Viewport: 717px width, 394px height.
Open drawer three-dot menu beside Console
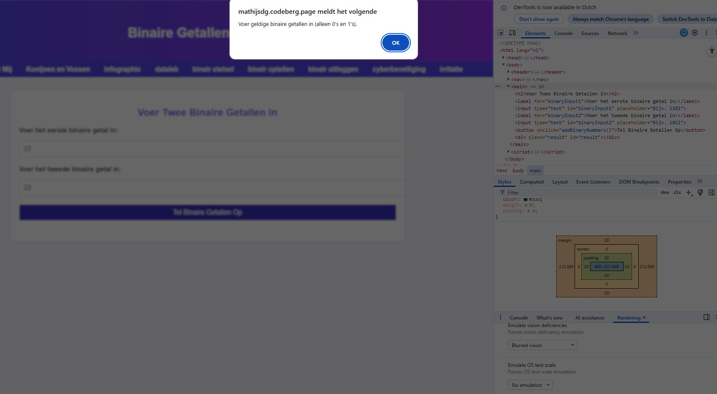(x=500, y=317)
